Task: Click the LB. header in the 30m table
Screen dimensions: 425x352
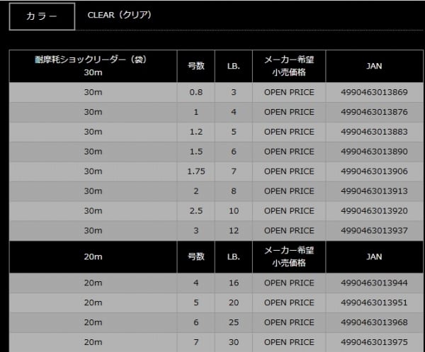Action: (234, 66)
